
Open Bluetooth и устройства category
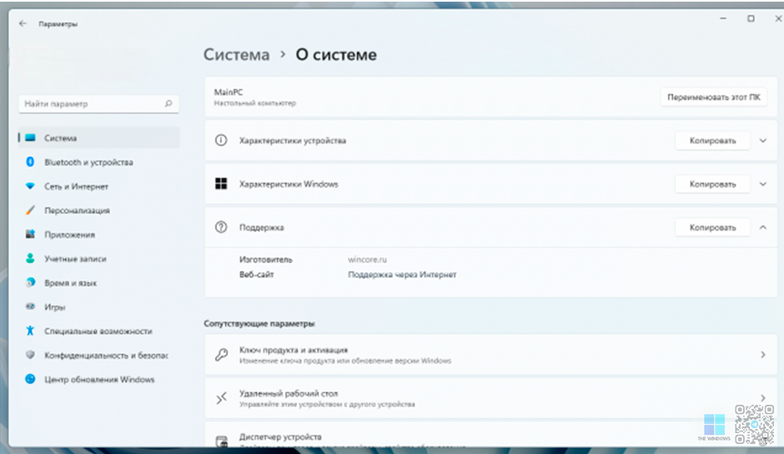tap(99, 162)
